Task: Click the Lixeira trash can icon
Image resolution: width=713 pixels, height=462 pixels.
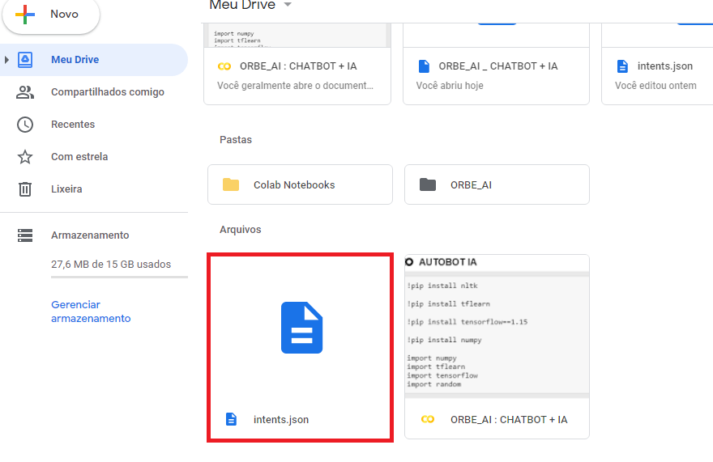Action: tap(25, 189)
